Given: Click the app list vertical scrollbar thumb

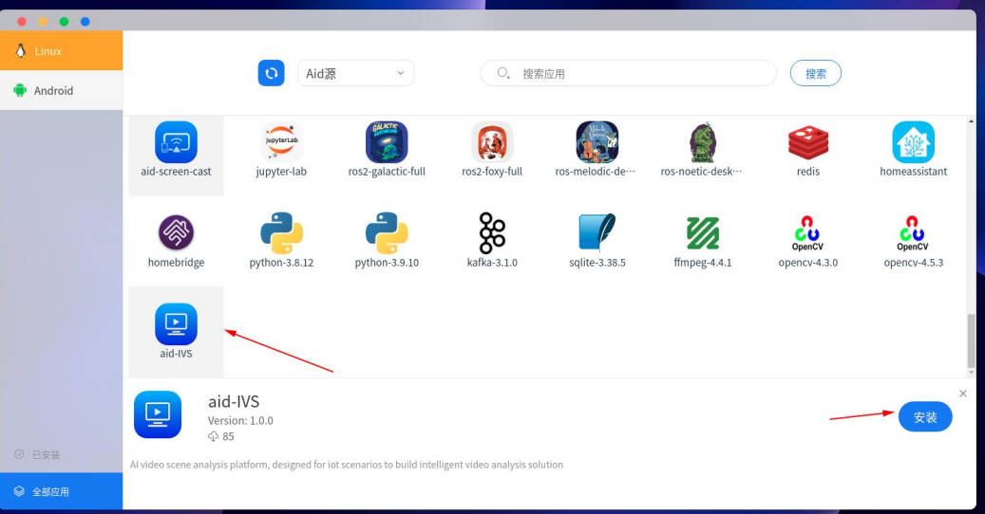Looking at the screenshot, I should click(x=971, y=340).
